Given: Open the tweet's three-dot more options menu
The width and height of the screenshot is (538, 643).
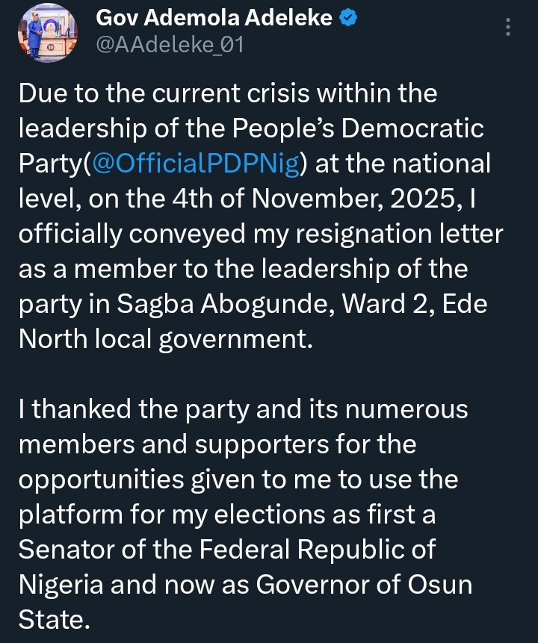Looking at the screenshot, I should tap(508, 28).
